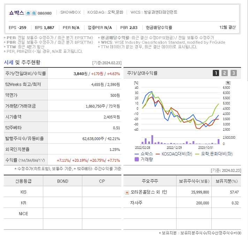Click the 액면가 500원 value
This screenshot has height=240, width=248.
coord(115,95)
